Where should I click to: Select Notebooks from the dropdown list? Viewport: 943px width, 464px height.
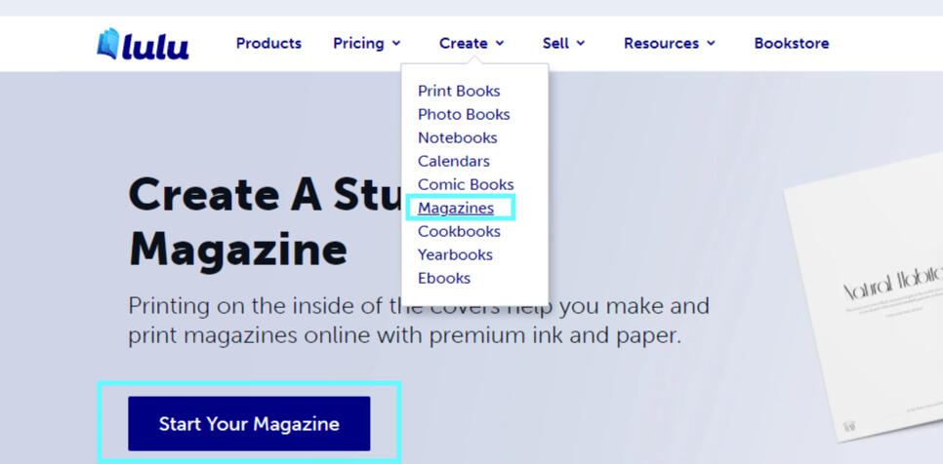point(458,138)
